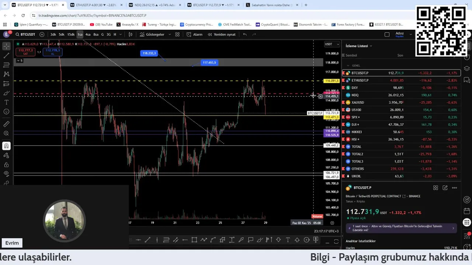This screenshot has width=472, height=265.
Task: Undo the last chart action
Action: tap(245, 34)
